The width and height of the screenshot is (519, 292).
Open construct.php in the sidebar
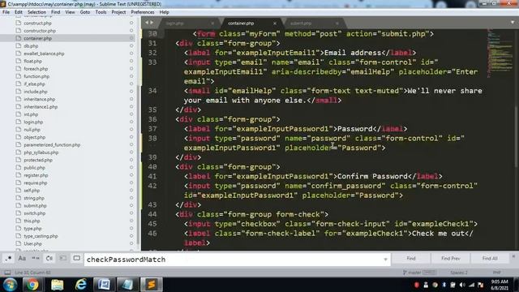point(37,24)
